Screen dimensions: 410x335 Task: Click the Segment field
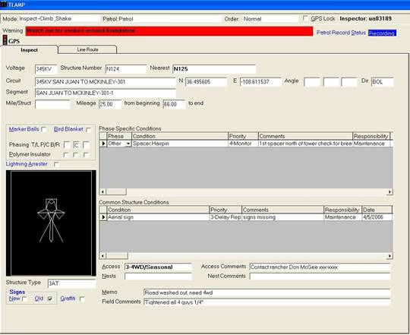click(x=105, y=93)
